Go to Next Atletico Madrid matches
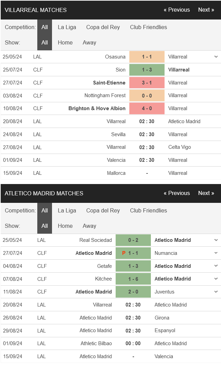Viewport: 221px width, 365px height. click(x=206, y=193)
